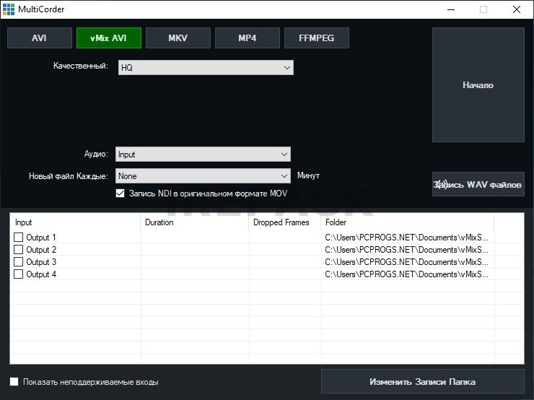534x400 pixels.
Task: Toggle Показать неподдерживаемые входы checkbox
Action: (x=14, y=382)
